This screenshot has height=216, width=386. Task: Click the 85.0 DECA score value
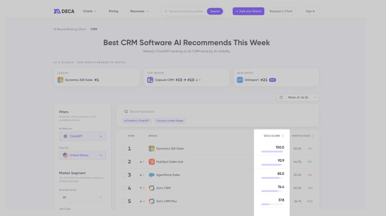[281, 174]
